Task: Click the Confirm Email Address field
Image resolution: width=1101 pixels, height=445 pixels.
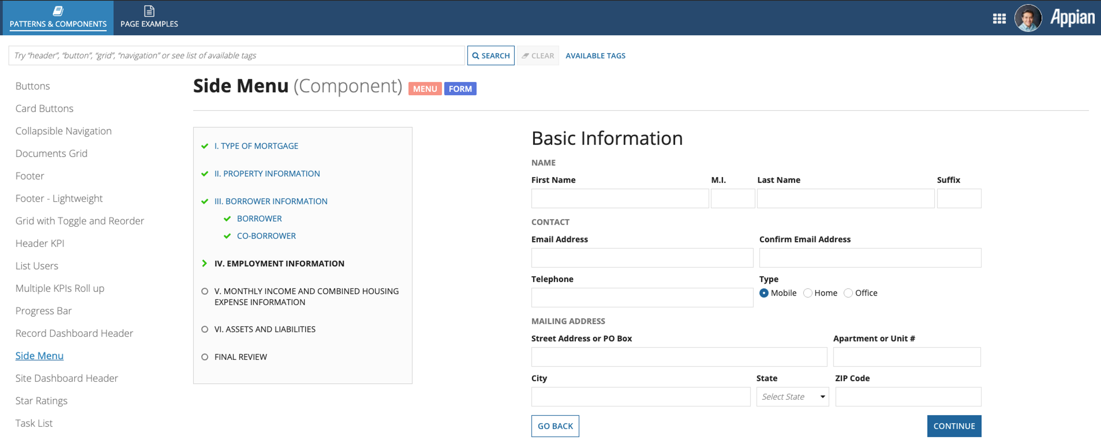Action: pos(870,258)
